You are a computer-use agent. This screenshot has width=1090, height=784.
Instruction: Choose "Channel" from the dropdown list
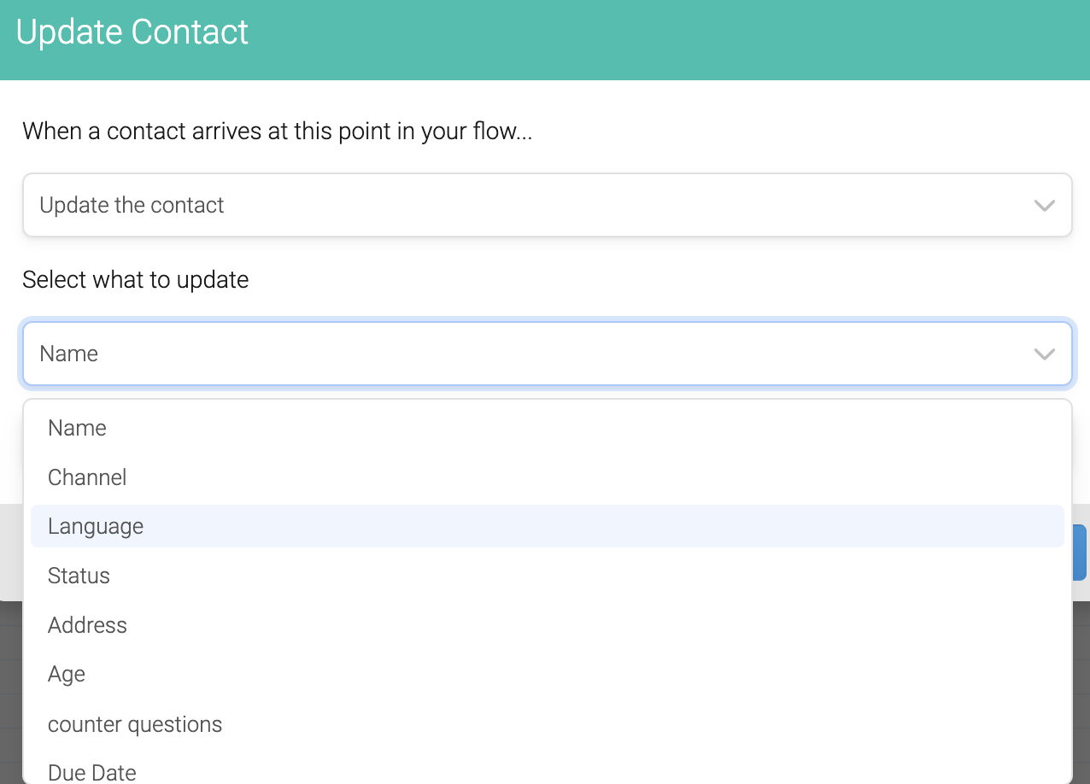coord(87,477)
